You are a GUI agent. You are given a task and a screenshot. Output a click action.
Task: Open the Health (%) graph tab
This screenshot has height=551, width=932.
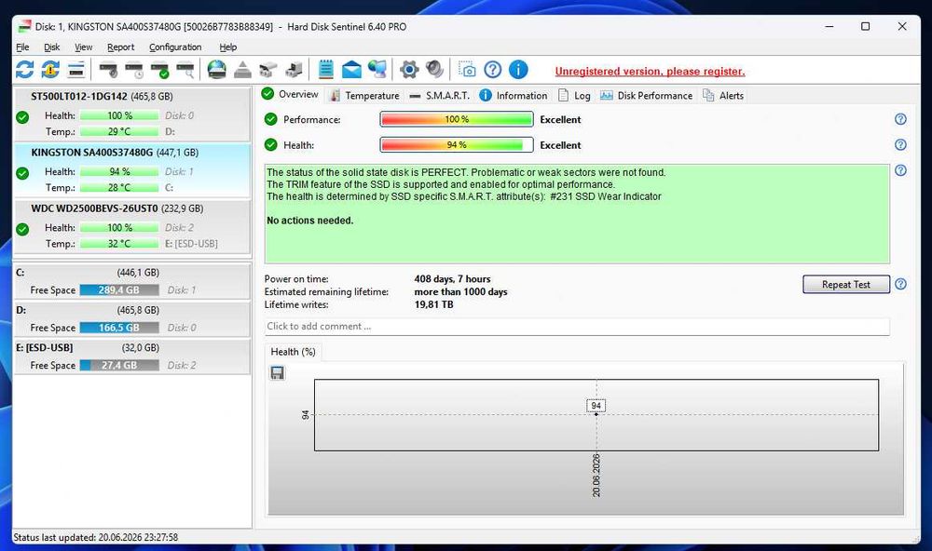click(x=293, y=352)
